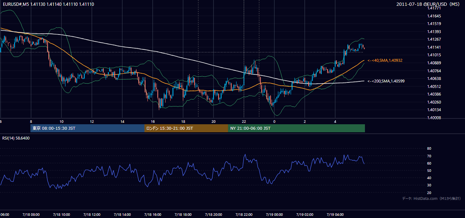Click the 7/18 20:00 date axis label
465x218 pixels.
pos(214,214)
